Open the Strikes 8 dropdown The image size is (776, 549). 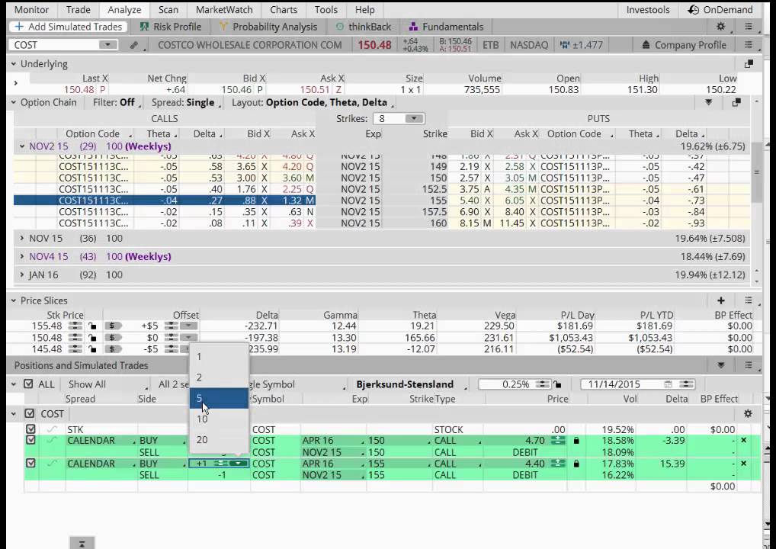(x=414, y=119)
